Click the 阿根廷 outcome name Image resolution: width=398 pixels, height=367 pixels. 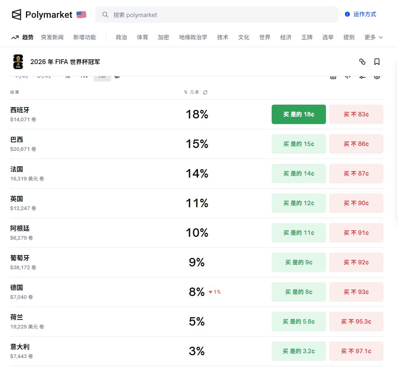tap(20, 228)
